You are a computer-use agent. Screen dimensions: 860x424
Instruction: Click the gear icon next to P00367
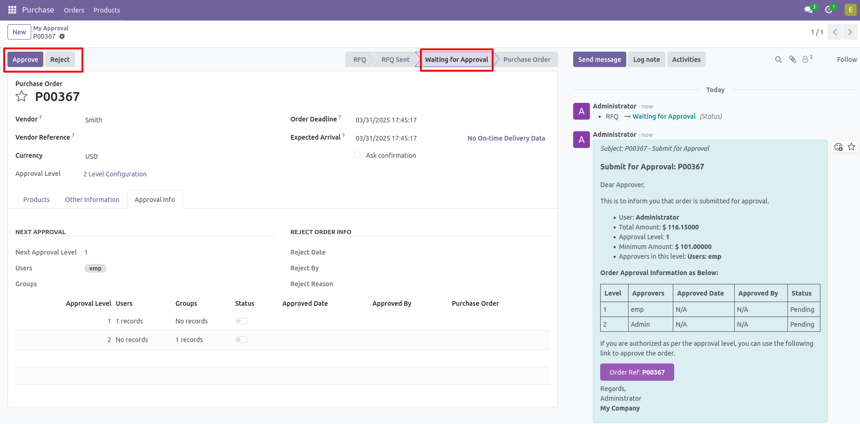62,36
